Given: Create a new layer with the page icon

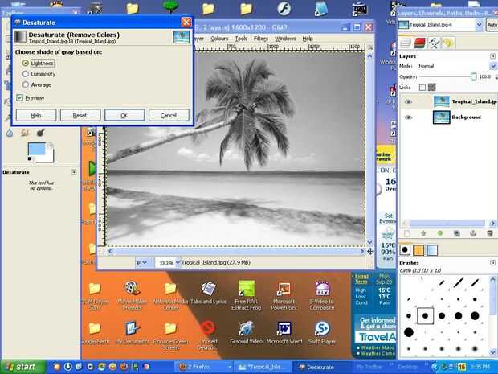Looking at the screenshot, I should tap(407, 234).
